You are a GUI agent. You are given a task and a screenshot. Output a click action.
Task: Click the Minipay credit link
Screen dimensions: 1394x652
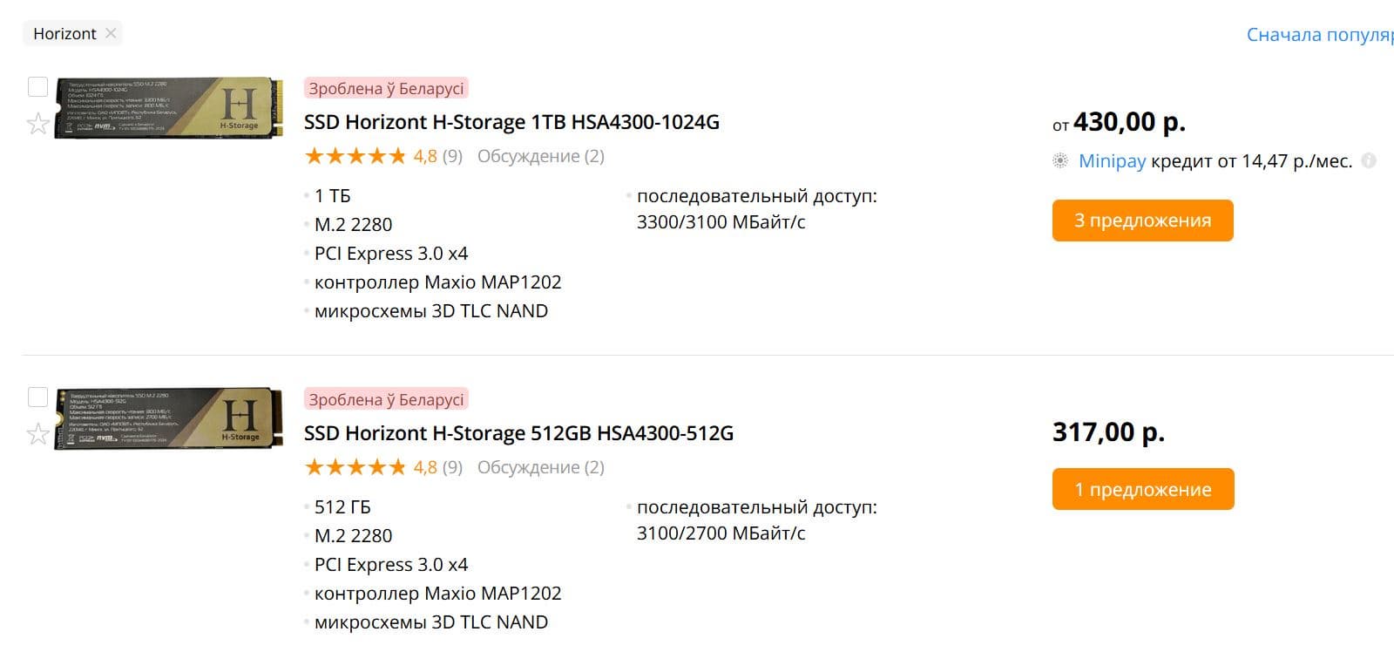point(1112,161)
